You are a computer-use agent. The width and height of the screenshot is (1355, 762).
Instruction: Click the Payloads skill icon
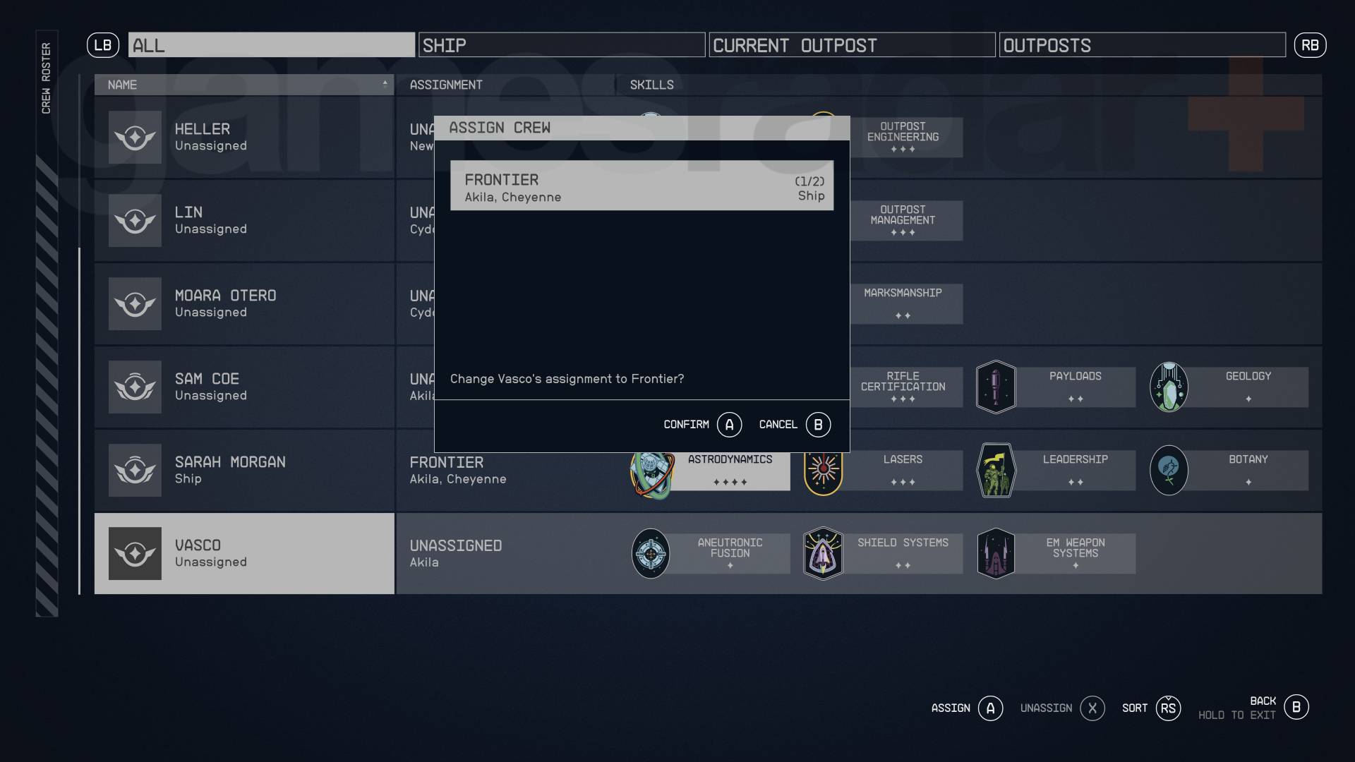pyautogui.click(x=996, y=386)
